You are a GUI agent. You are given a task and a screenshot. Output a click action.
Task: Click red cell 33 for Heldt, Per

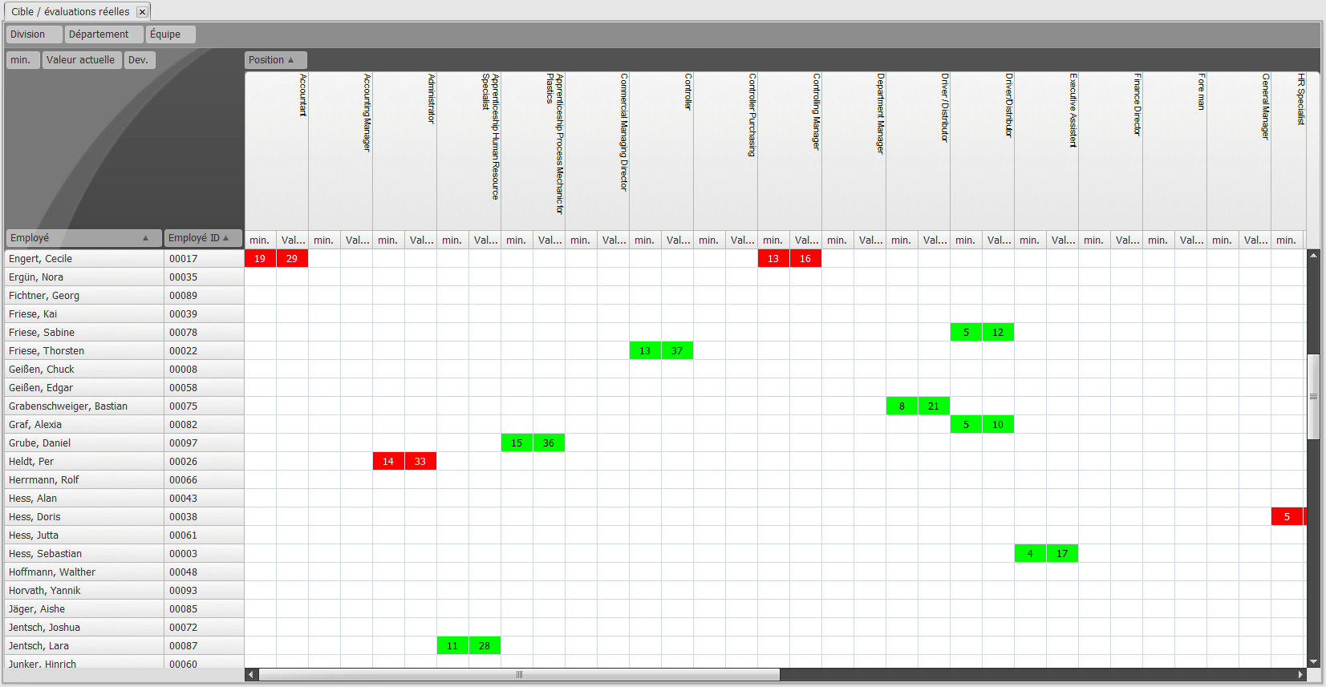coord(420,462)
